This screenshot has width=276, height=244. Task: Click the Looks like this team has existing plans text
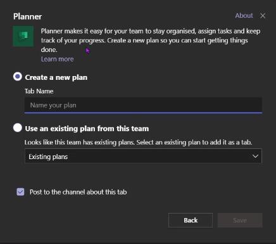138,143
